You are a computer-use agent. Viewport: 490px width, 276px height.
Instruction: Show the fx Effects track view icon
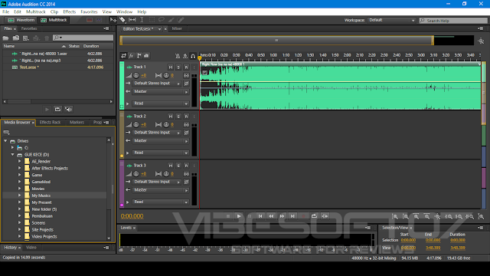[131, 56]
